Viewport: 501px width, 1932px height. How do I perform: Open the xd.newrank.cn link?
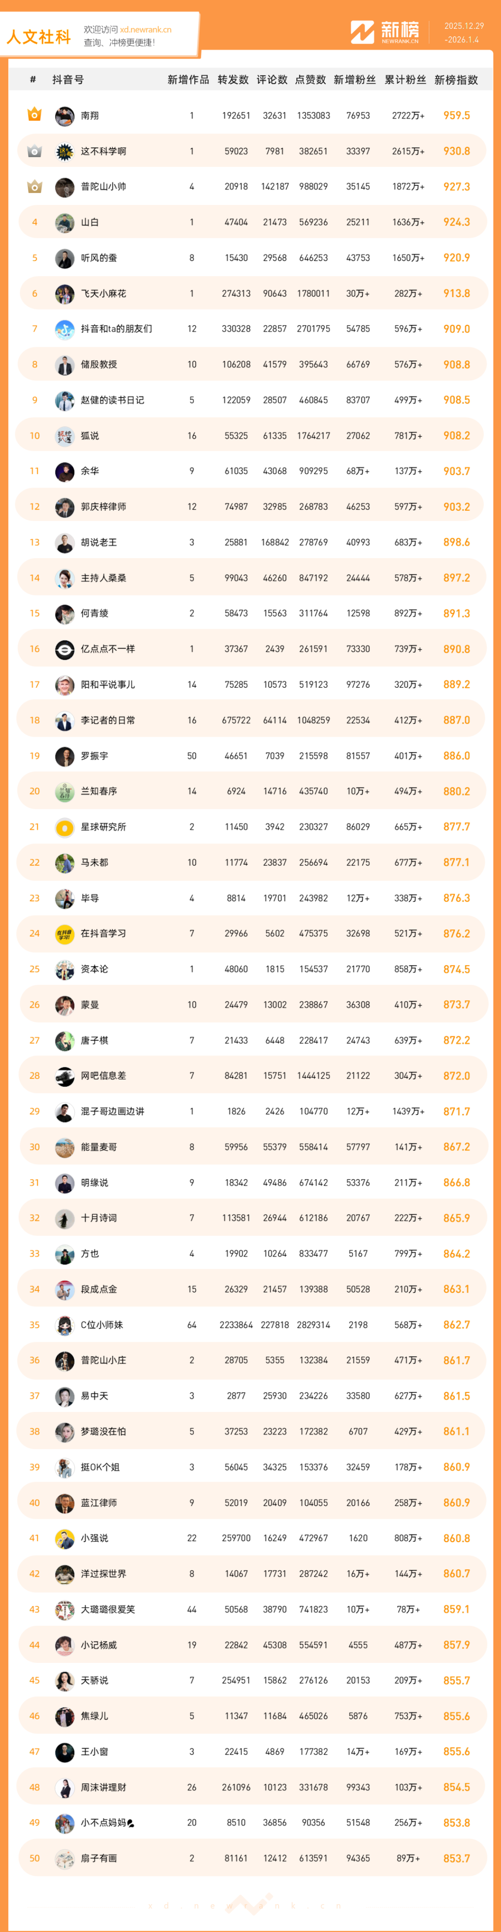coord(145,30)
